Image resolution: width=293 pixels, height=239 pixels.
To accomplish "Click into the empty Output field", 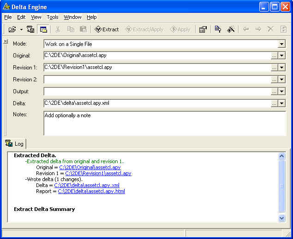I will (157, 91).
